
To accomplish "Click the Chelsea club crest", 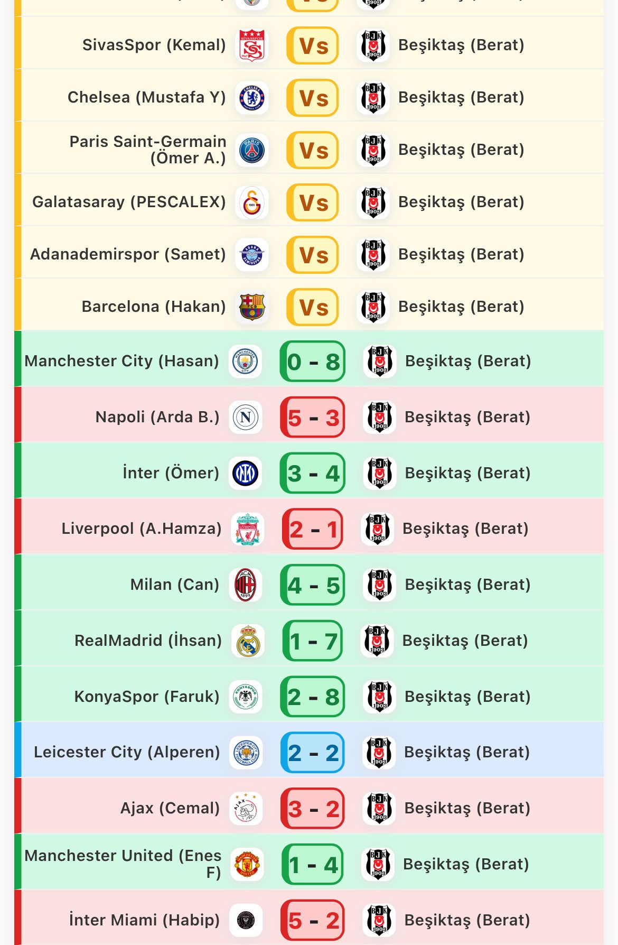I will (x=252, y=98).
